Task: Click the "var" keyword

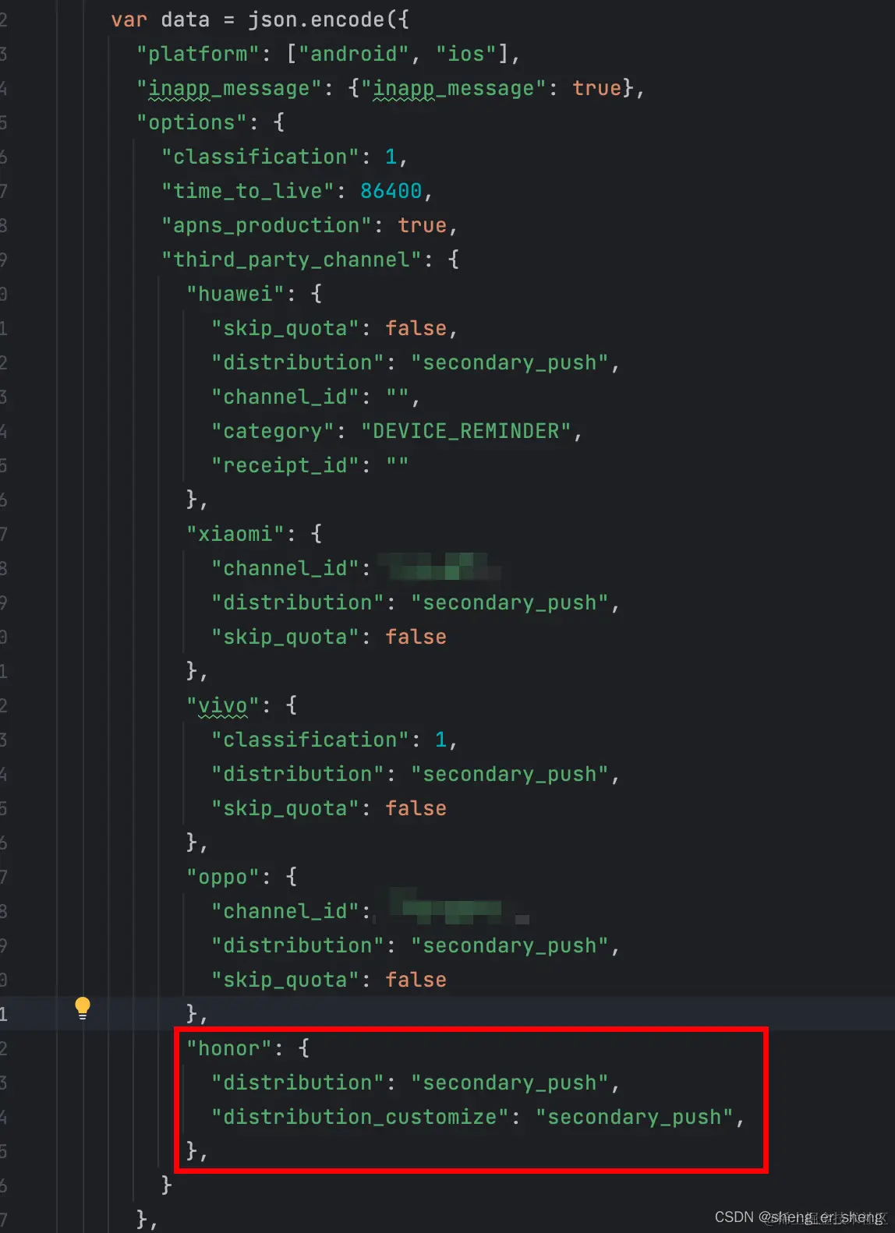Action: click(129, 19)
